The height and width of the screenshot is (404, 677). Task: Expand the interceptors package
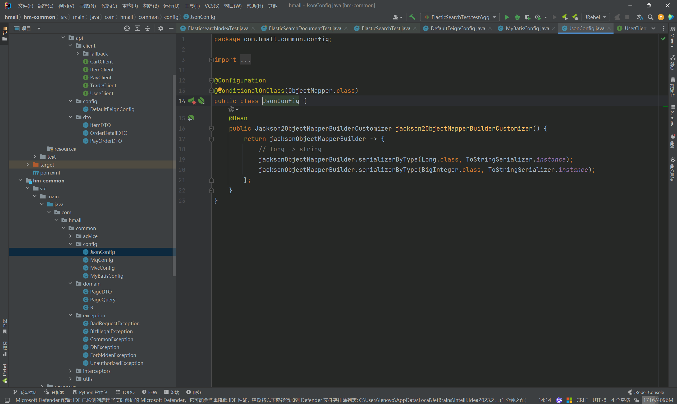pyautogui.click(x=71, y=371)
